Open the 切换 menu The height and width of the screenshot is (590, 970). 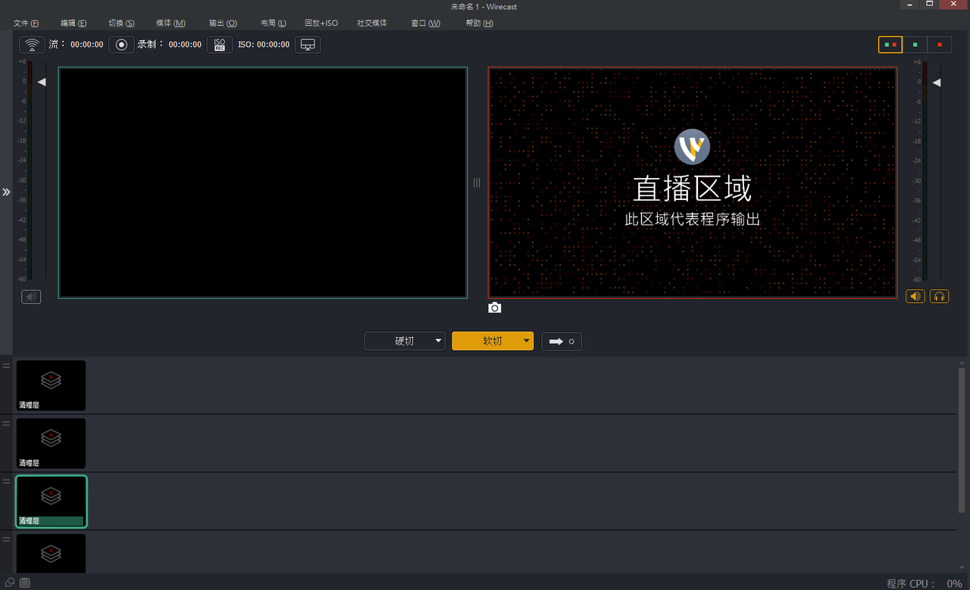(x=121, y=23)
